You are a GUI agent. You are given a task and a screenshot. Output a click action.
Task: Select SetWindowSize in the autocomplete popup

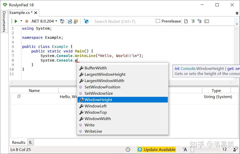coord(99,93)
